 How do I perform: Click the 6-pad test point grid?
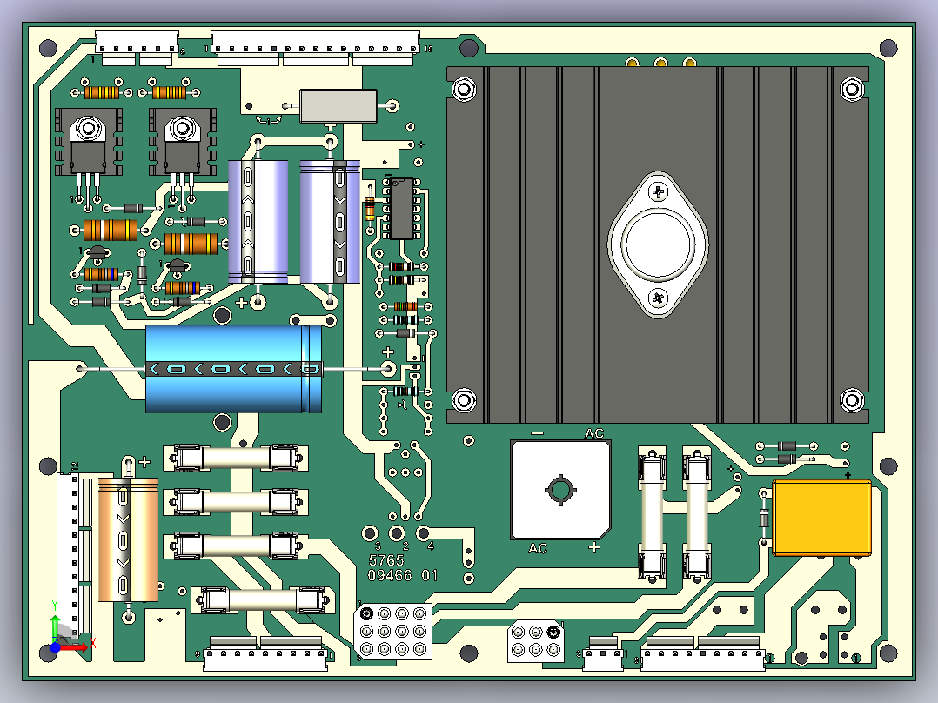pyautogui.click(x=536, y=640)
